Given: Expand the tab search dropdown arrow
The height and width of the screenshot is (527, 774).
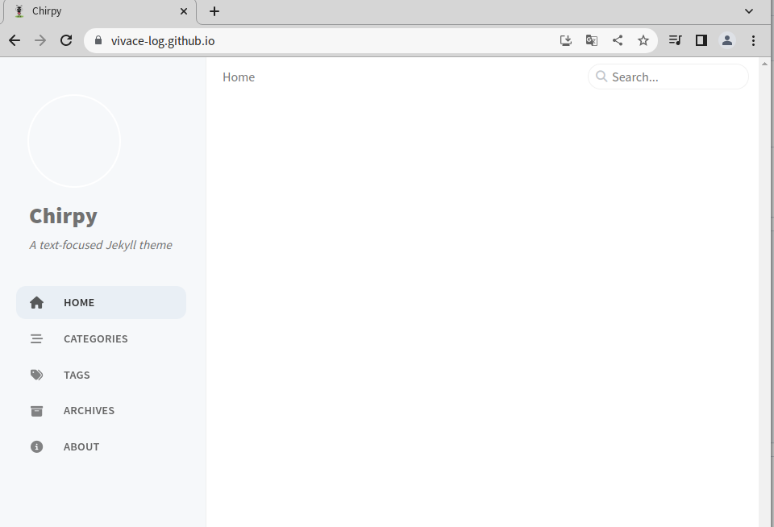Looking at the screenshot, I should [749, 11].
